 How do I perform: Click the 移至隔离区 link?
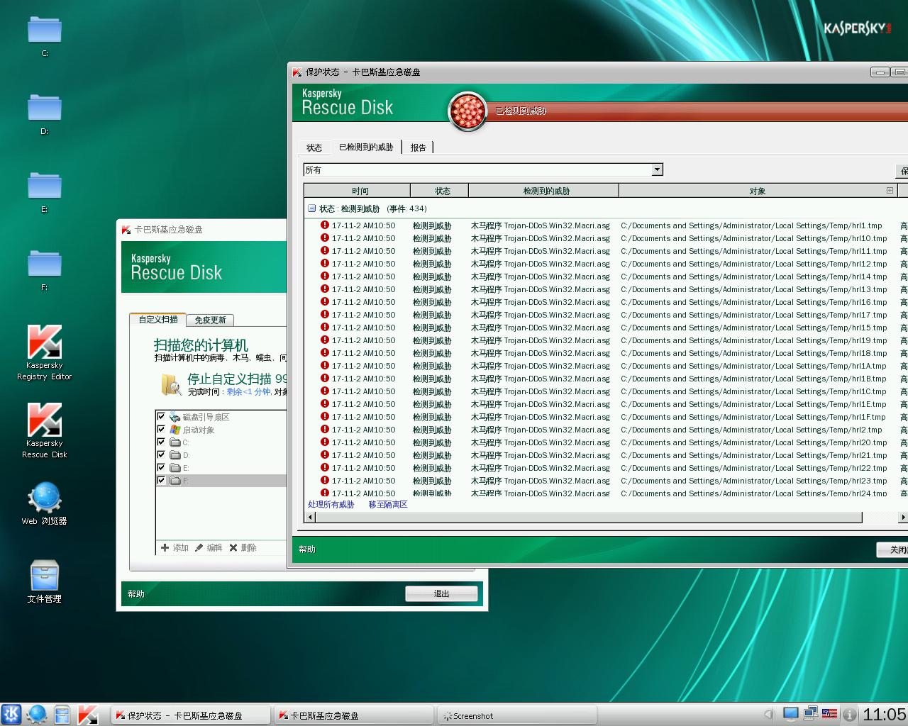(388, 504)
